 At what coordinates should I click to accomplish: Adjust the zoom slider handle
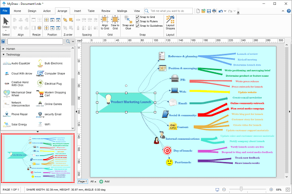coord(241,189)
